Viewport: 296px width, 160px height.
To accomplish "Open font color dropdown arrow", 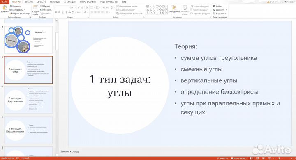I will (88, 12).
